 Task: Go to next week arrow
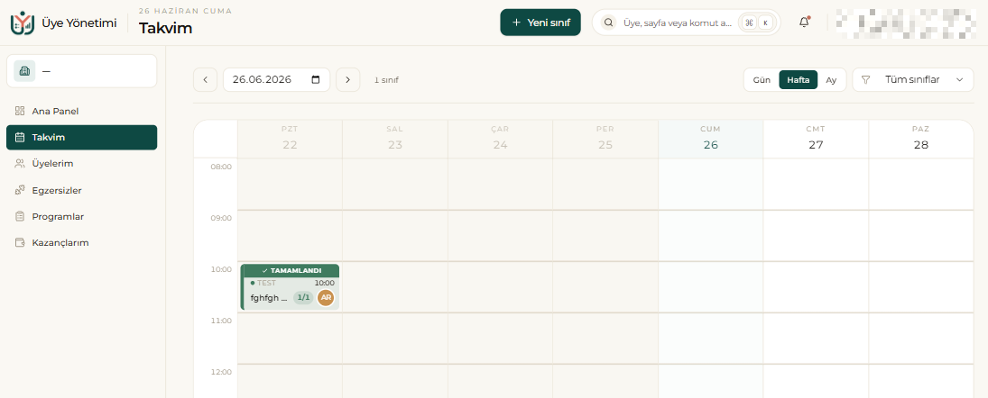point(347,80)
